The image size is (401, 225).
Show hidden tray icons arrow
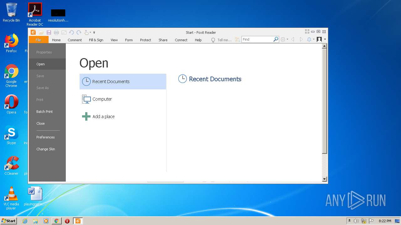[x=349, y=221]
